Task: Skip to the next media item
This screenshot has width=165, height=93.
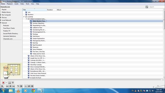Action: tap(13, 86)
